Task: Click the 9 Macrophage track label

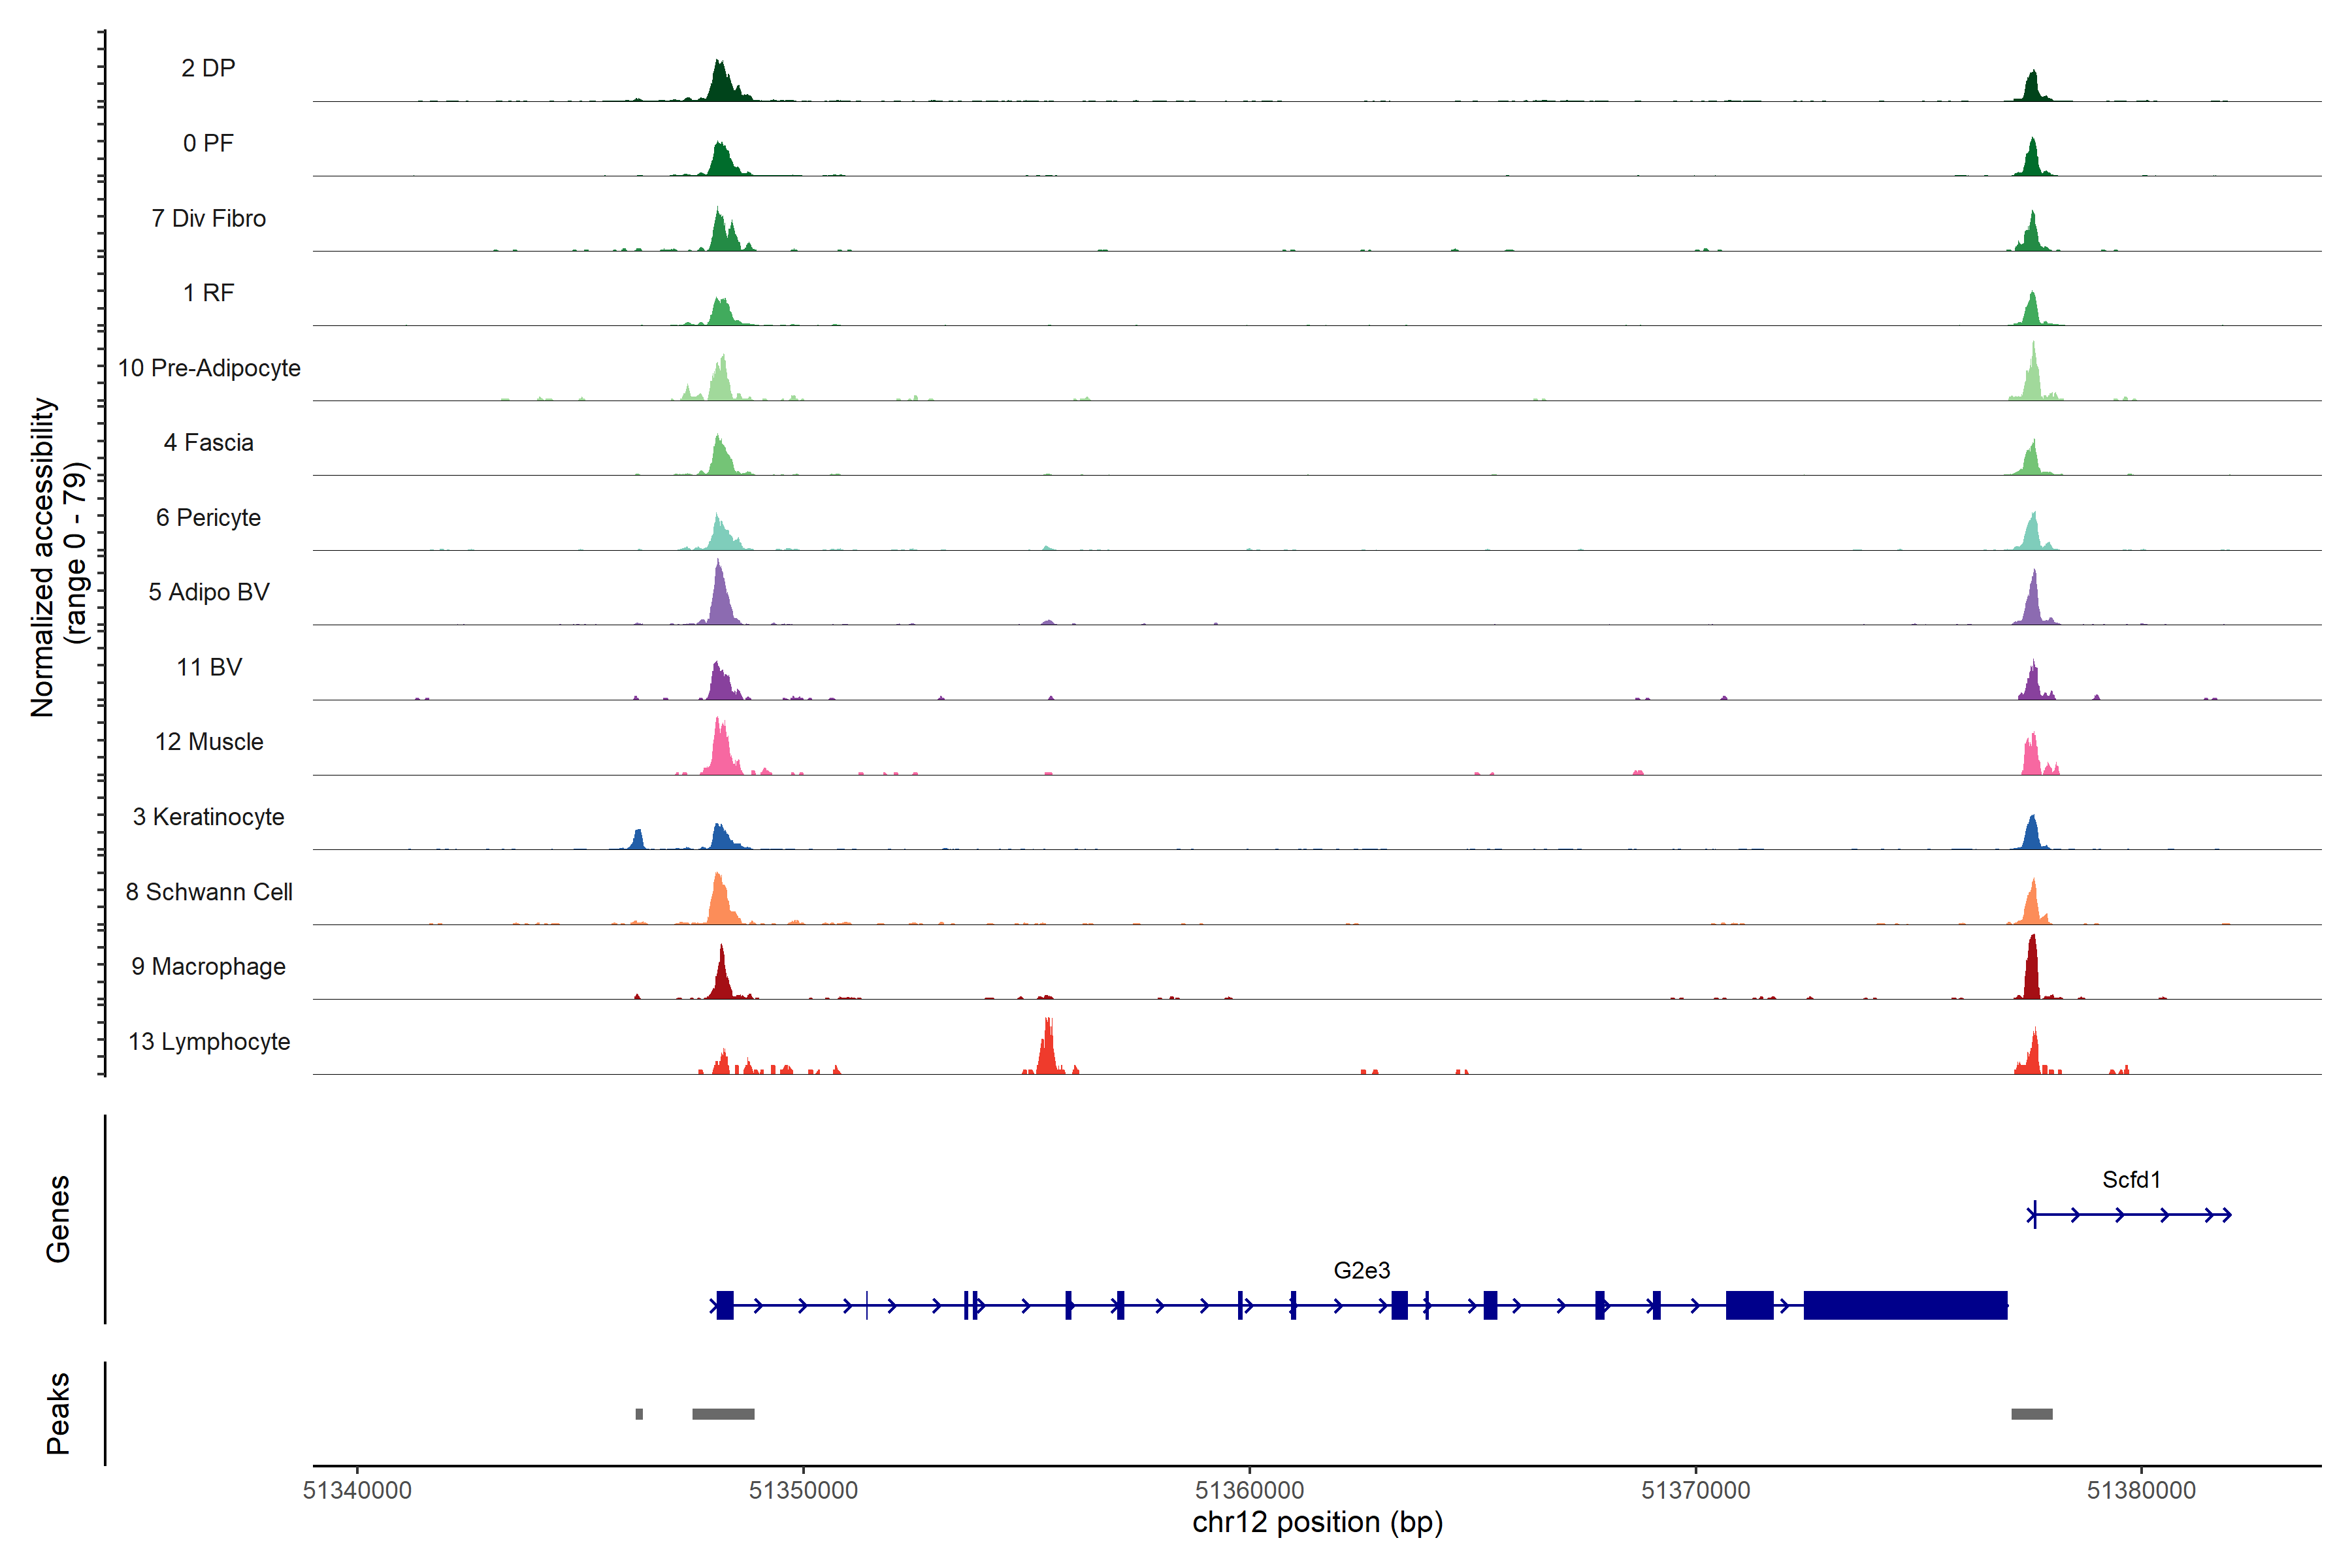Action: [x=208, y=966]
